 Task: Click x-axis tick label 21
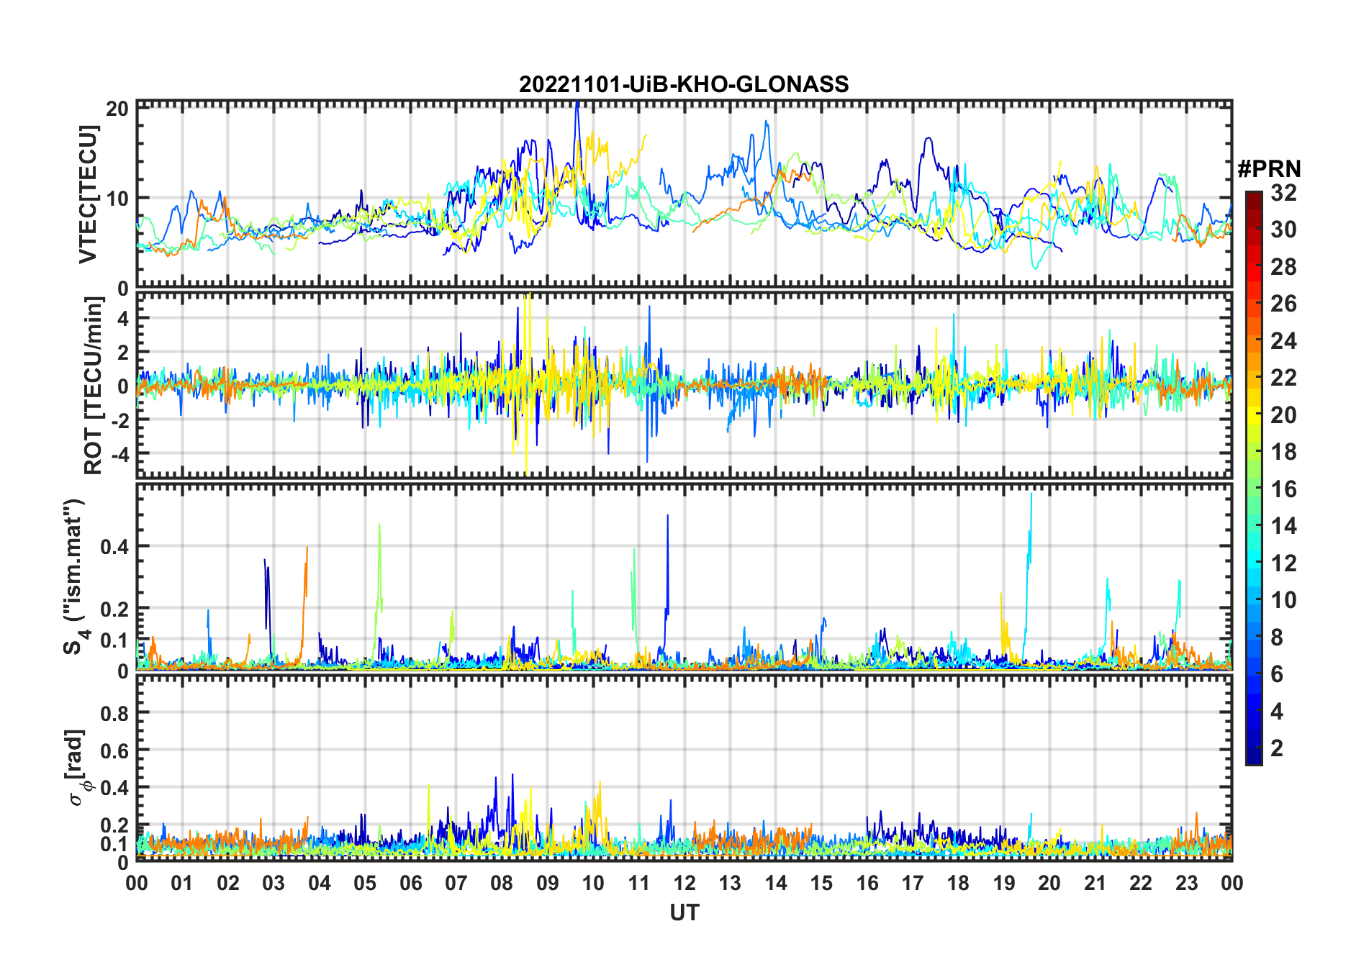click(1095, 883)
